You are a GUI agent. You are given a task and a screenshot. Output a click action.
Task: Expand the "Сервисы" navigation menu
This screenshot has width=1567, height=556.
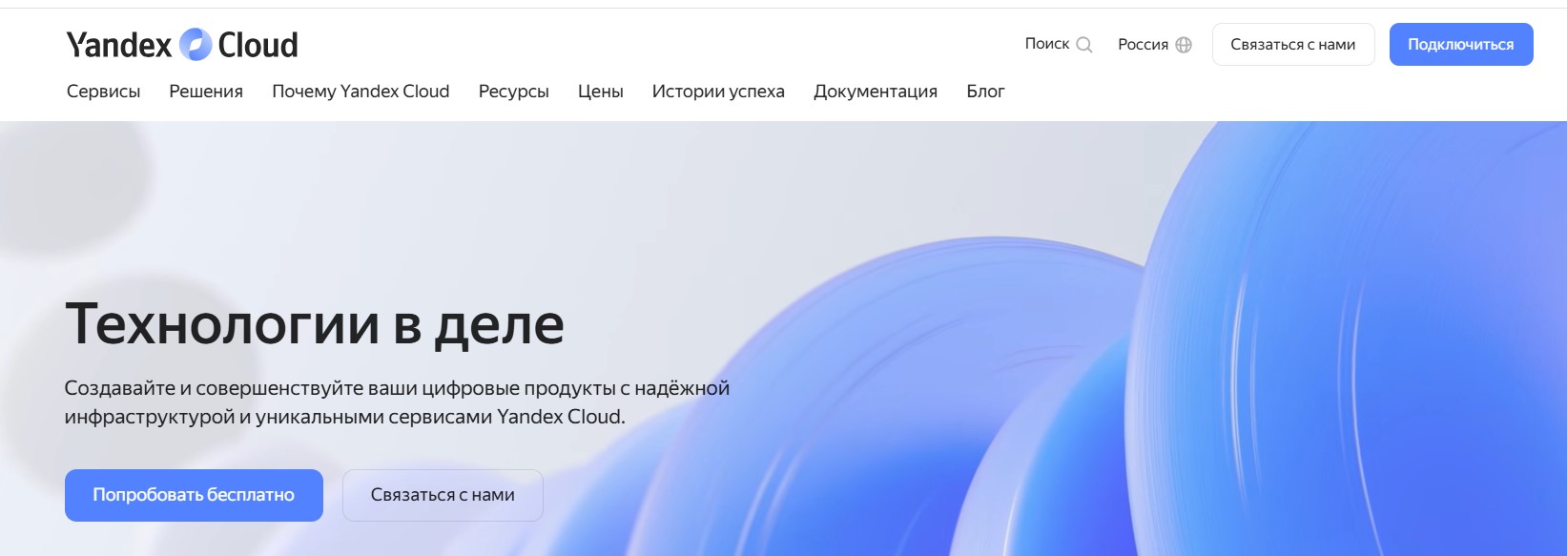pos(103,92)
